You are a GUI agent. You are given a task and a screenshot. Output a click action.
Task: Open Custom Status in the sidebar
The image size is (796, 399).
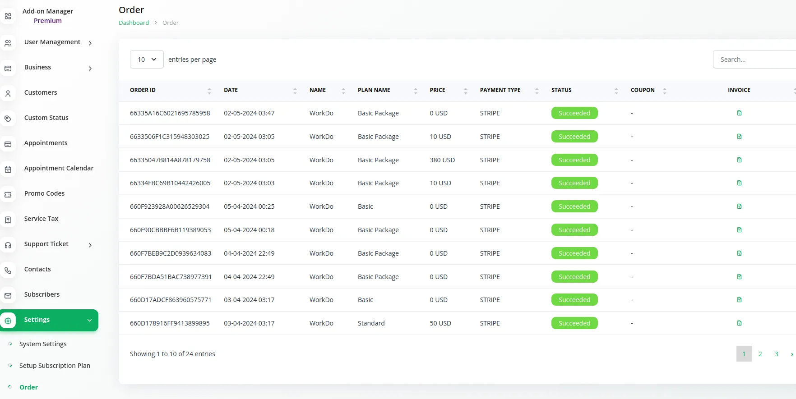[46, 118]
